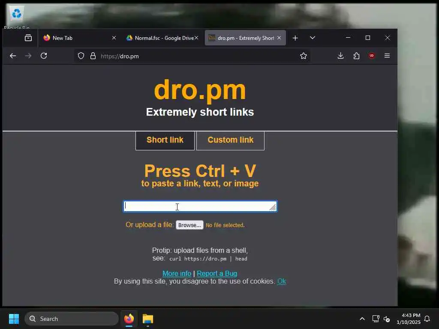
Task: Maximize the Firefox window
Action: 368,38
